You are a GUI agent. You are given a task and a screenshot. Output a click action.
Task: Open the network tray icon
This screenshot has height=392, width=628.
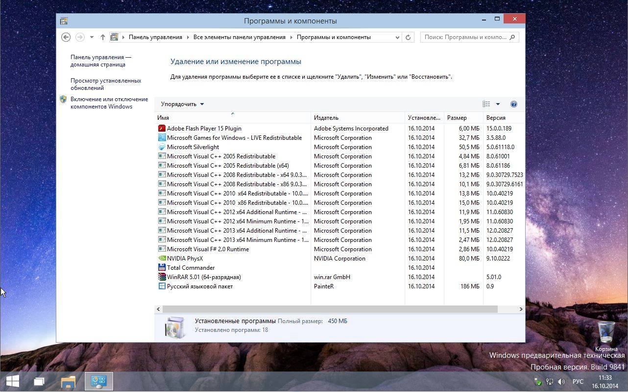pos(550,382)
